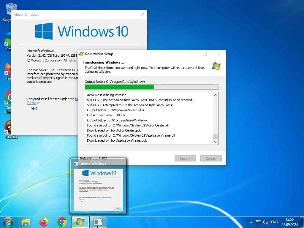The image size is (304, 228).
Task: Close the About Windows dialog
Action: click(143, 14)
